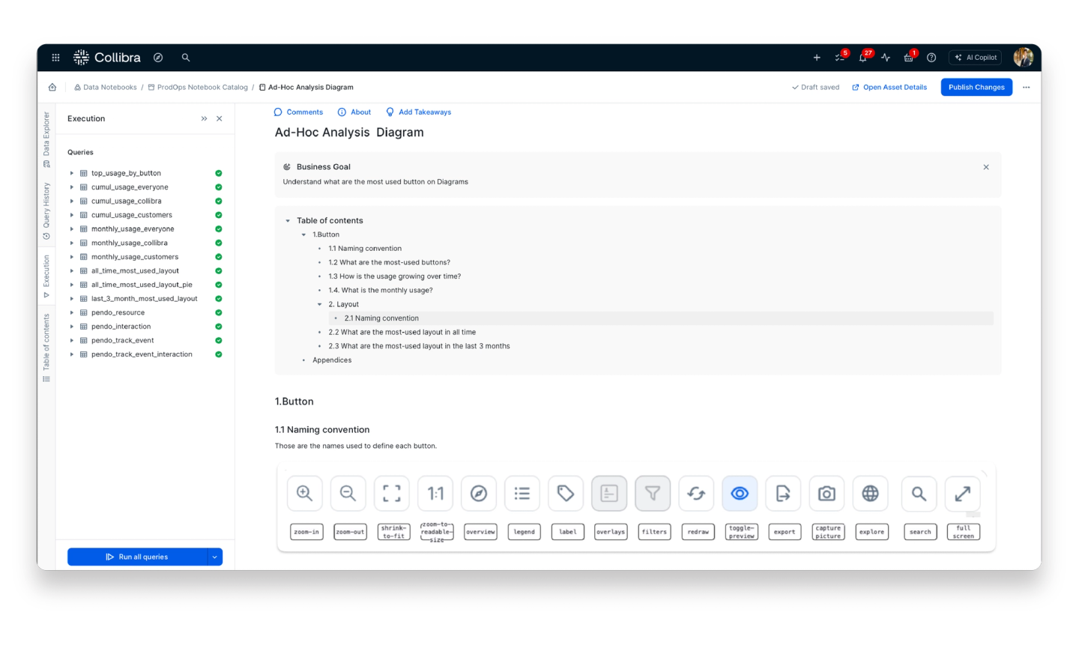Expand the top_usage_by_button query
Viewport: 1079px width, 654px height.
pos(72,173)
